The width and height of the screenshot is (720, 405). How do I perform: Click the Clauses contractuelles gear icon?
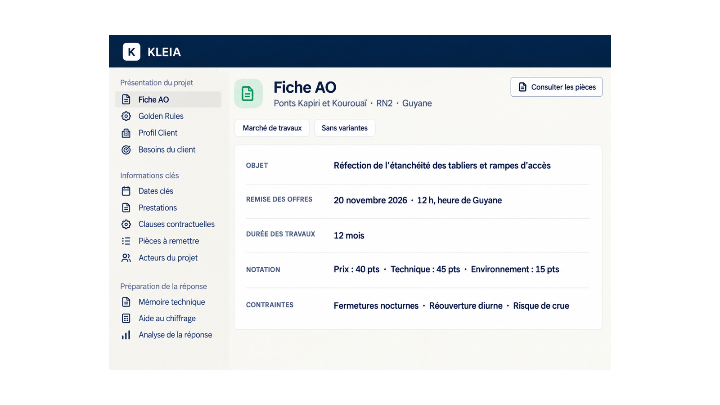[x=126, y=224]
